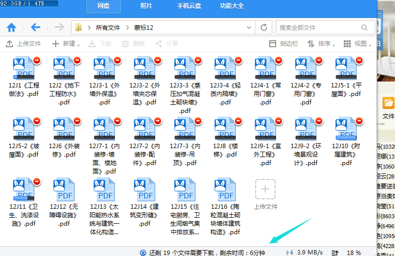Navigate back with the left arrow
Screen dimensions: 395x256
[35, 27]
